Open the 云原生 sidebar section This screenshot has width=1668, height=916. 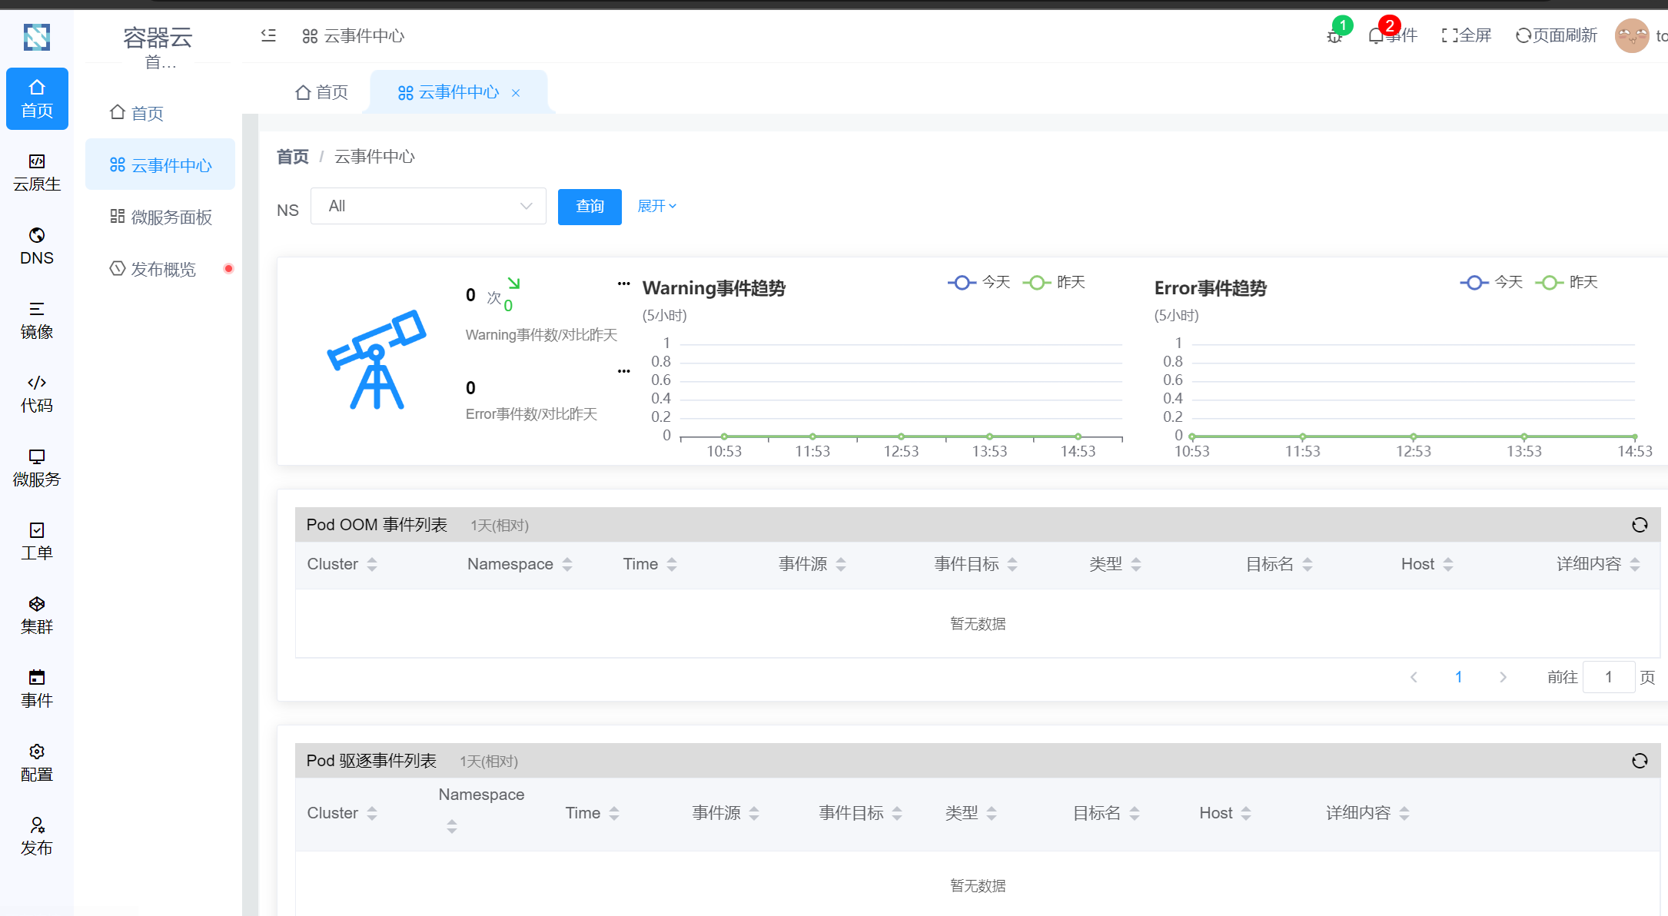(37, 172)
